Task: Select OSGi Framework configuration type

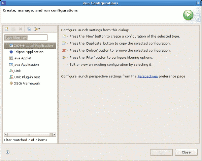Action: 27,83
